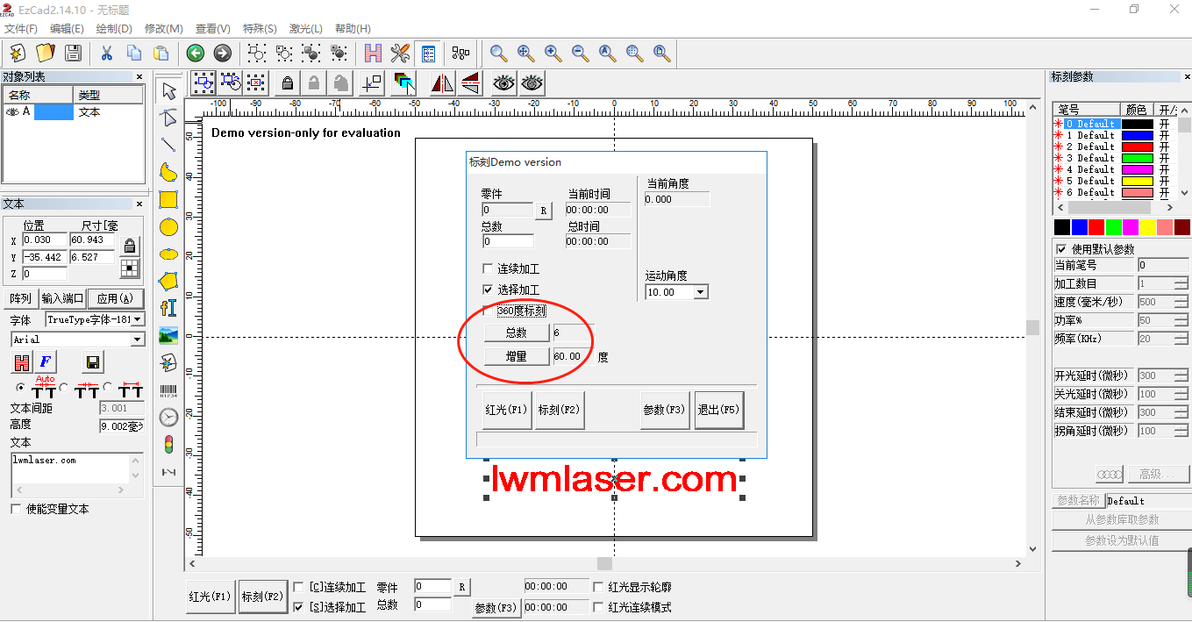
Task: Open the 绘制(D) menu
Action: [x=114, y=29]
